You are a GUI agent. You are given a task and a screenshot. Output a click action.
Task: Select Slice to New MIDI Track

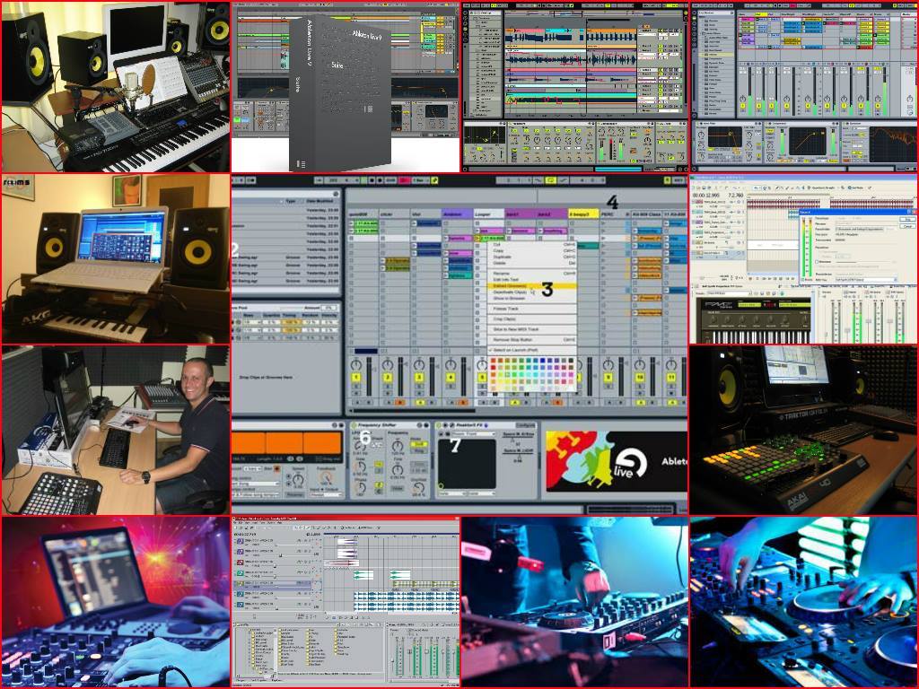(531, 329)
